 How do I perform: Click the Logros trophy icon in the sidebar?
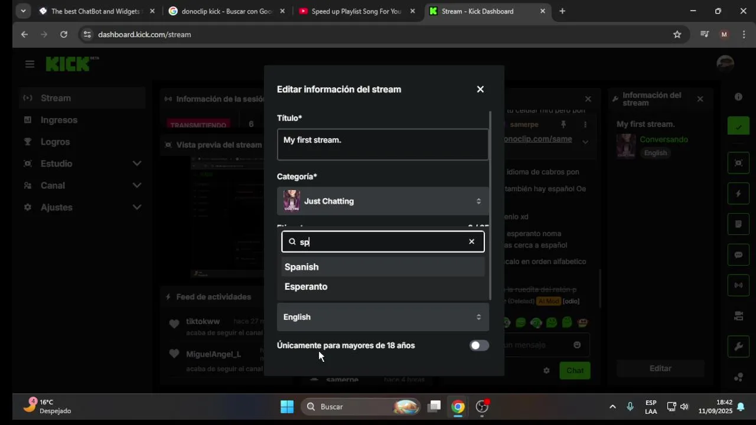click(x=28, y=142)
